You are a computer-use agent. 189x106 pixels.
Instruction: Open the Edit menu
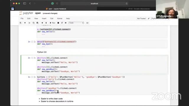[29, 19]
